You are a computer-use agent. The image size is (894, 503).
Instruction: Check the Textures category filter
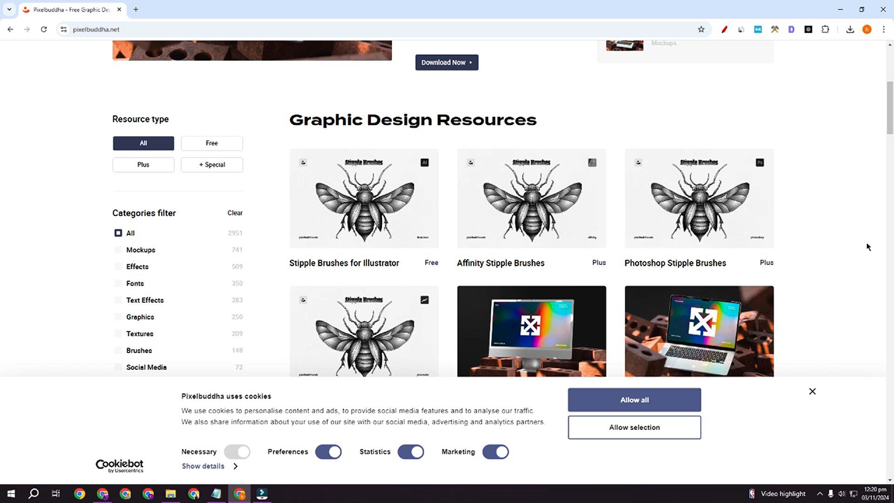click(x=118, y=333)
